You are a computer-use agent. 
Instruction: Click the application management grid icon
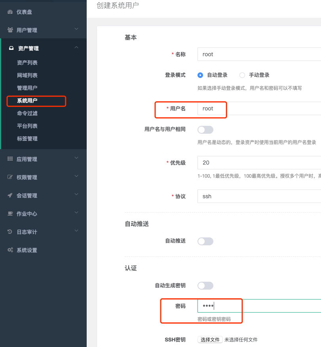10,159
